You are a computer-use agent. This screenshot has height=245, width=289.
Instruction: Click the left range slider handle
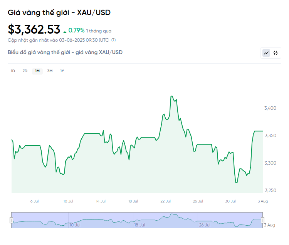tap(11, 220)
